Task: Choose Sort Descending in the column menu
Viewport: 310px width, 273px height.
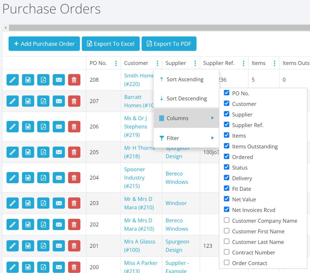Action: click(x=186, y=98)
